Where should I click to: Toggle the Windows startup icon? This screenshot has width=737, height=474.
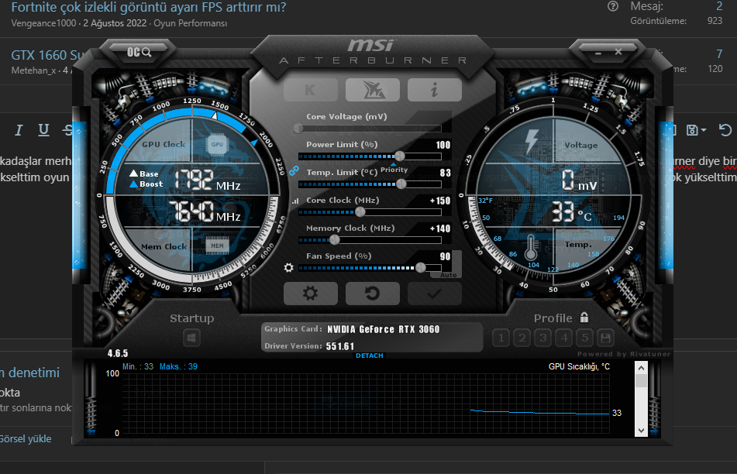coord(191,338)
